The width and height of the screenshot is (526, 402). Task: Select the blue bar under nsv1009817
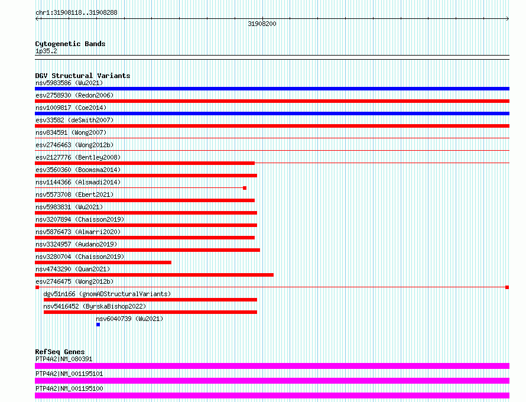click(x=272, y=114)
